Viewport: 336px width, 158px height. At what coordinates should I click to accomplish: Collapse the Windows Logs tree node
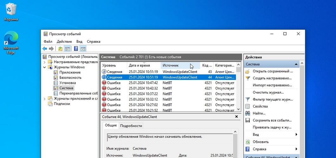click(45, 67)
